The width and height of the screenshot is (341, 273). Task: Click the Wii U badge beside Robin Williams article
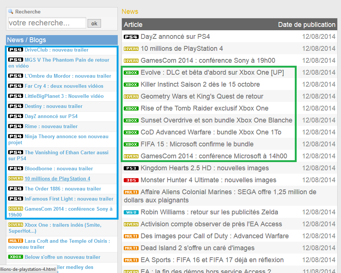point(131,212)
